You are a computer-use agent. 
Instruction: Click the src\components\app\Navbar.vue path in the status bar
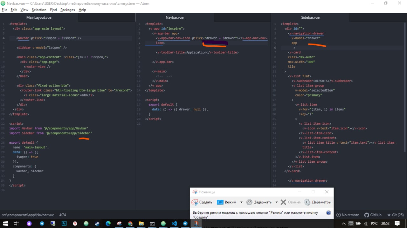[x=28, y=215]
